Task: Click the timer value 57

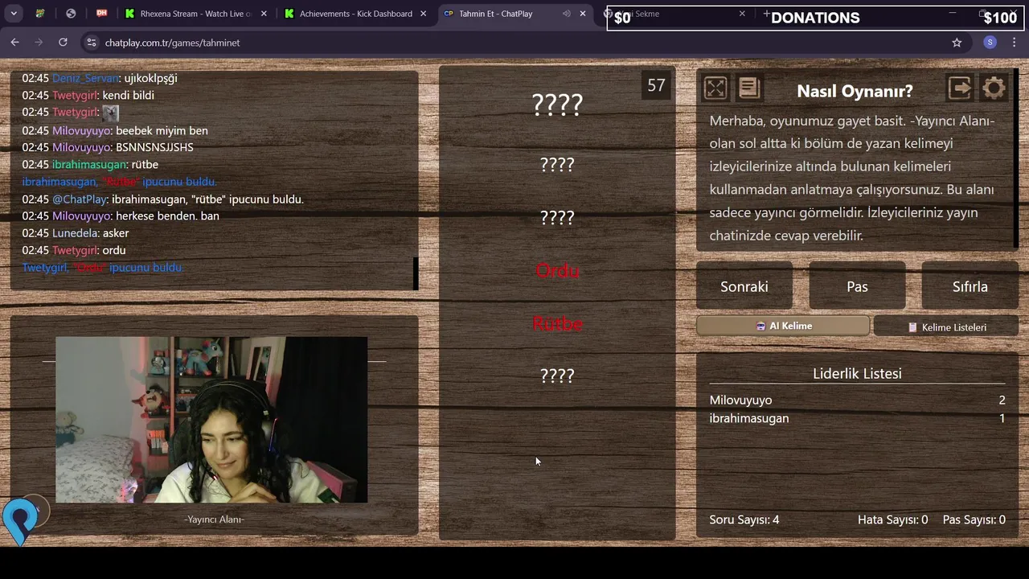Action: [x=656, y=85]
